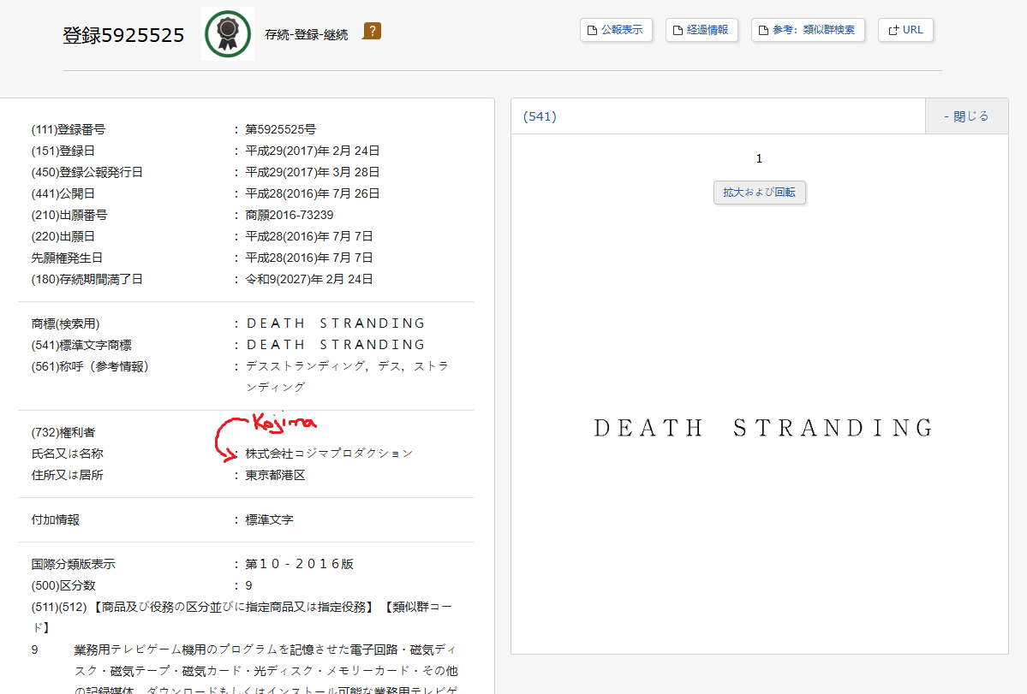Screen dimensions: 1027x694
Task: Click the (500)区分数 value 9
Action: click(x=249, y=585)
